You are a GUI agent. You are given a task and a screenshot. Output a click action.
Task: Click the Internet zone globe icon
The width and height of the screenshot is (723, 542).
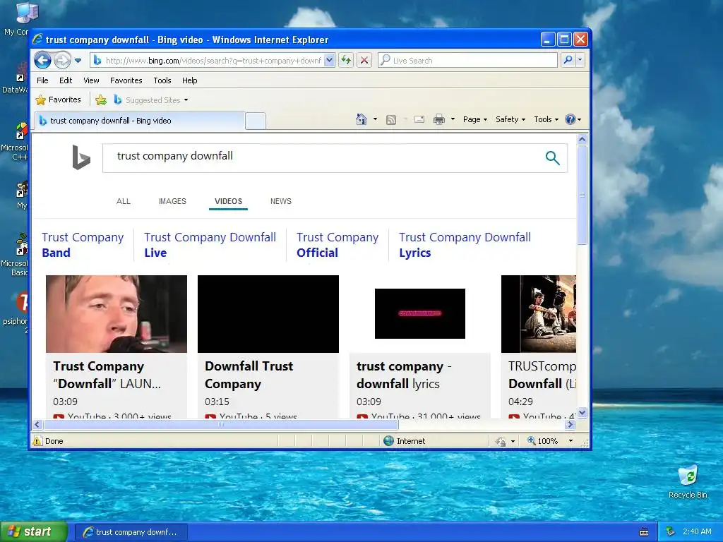pos(389,441)
